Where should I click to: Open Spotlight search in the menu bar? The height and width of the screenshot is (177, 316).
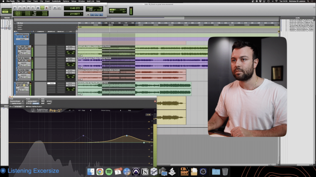[x=308, y=1]
